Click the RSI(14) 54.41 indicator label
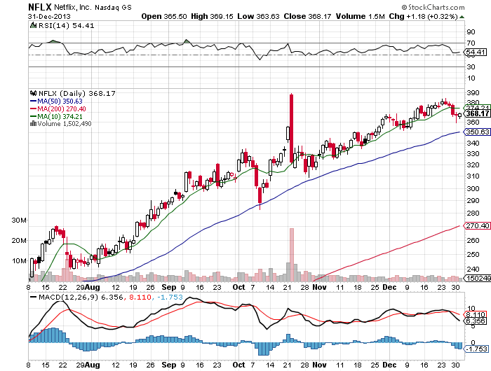Screen dimensions: 491x371 pyautogui.click(x=66, y=25)
